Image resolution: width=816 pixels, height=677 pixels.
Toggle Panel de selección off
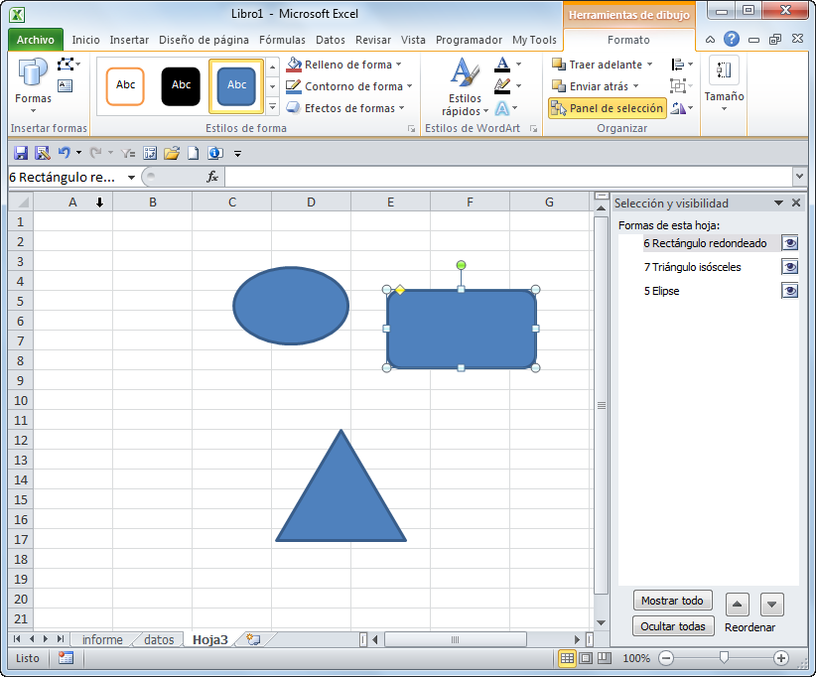click(608, 108)
